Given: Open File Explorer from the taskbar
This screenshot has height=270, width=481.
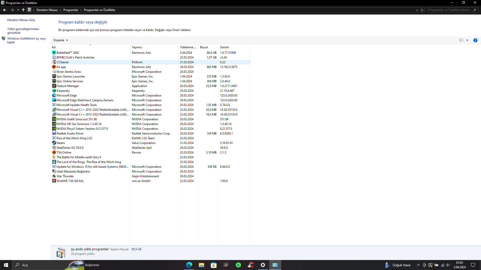Looking at the screenshot, I should point(202,265).
